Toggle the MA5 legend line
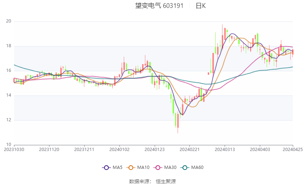 (x=112, y=167)
